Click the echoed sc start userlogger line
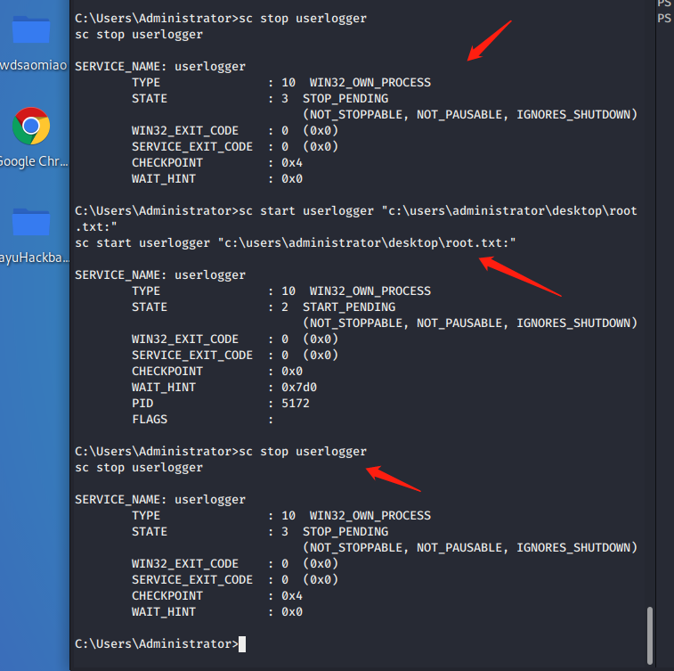 (296, 243)
